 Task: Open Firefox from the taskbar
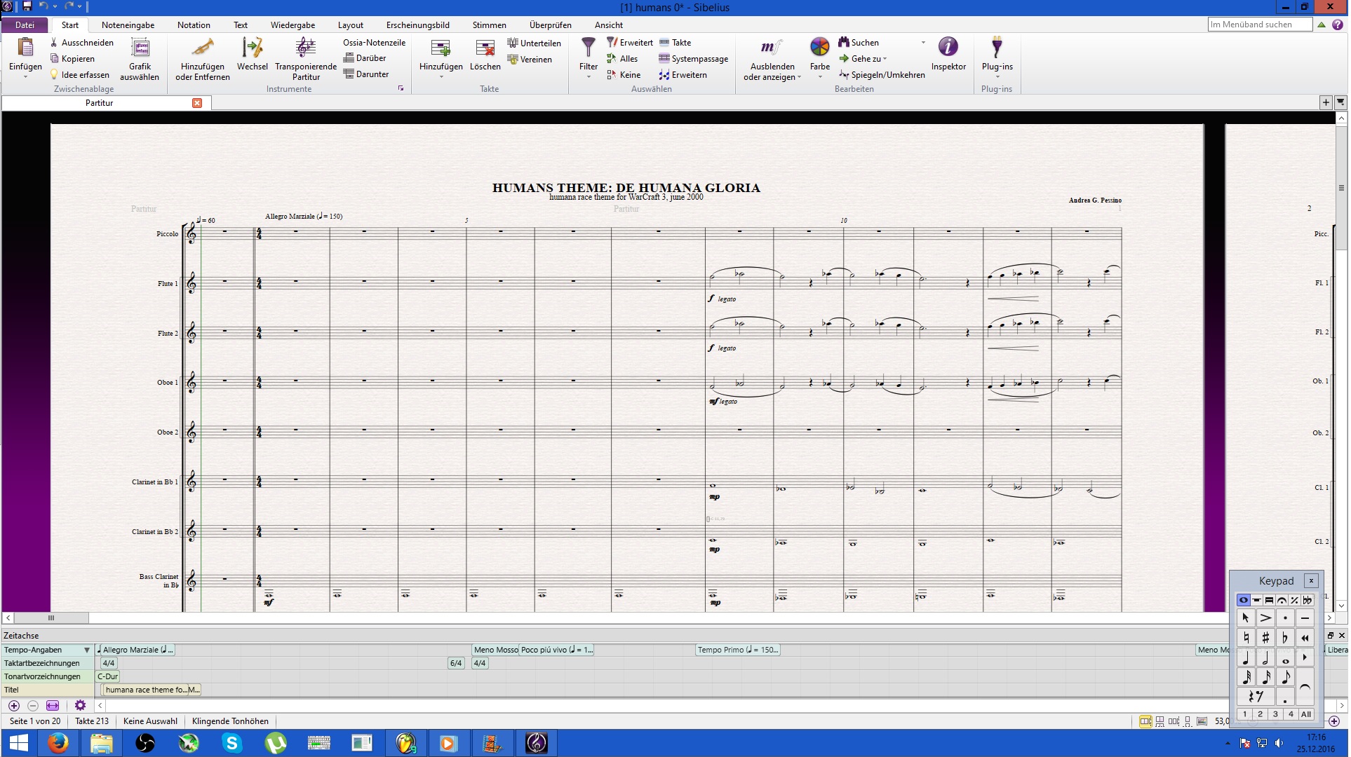click(58, 743)
